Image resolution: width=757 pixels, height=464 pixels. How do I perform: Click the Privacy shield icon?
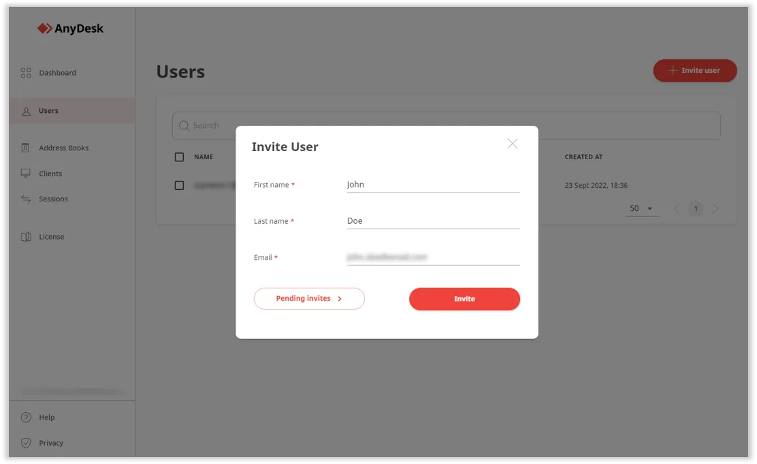coord(26,442)
